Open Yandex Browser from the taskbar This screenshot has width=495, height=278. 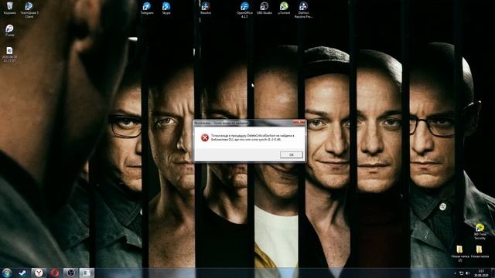coord(39,273)
